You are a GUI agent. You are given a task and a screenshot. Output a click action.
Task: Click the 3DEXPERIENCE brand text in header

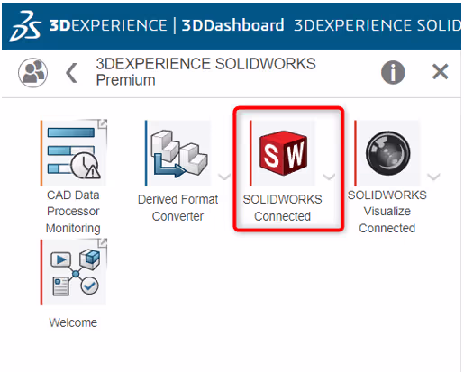[108, 25]
